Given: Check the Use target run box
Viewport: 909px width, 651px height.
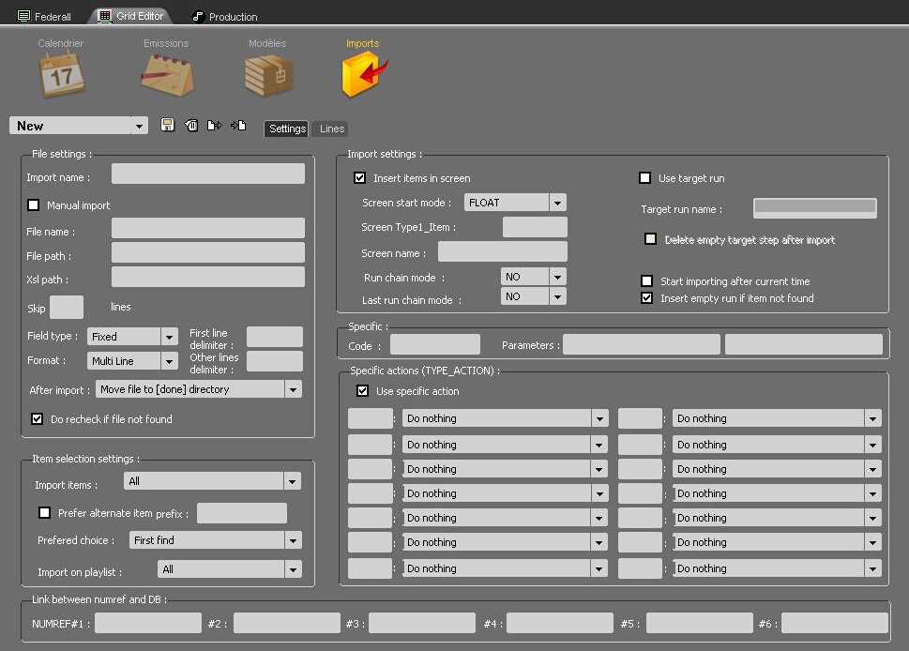Looking at the screenshot, I should pyautogui.click(x=644, y=178).
